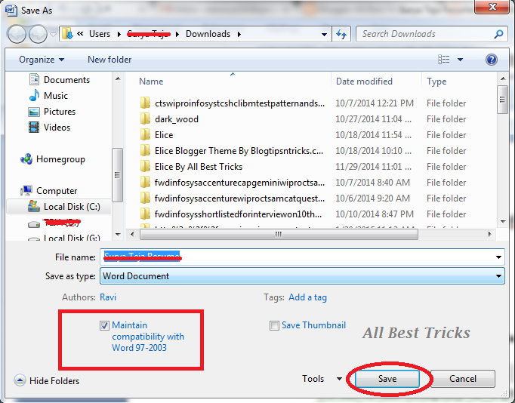
Task: Click the Computer monitor icon
Action: click(x=26, y=190)
